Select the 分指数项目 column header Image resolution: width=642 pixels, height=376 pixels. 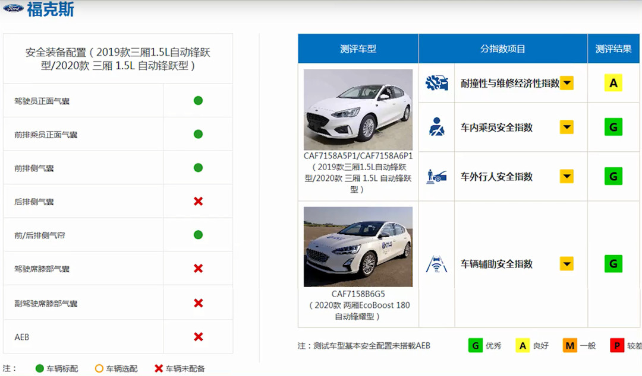click(503, 49)
